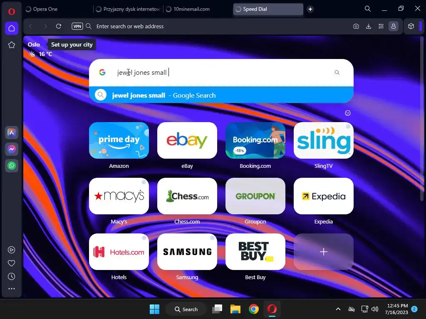Open History clock icon in sidebar
Viewport: 426px width, 319px height.
click(11, 276)
